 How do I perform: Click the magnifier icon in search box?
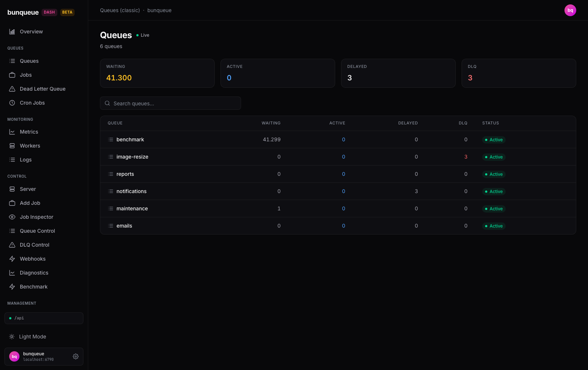click(x=107, y=103)
